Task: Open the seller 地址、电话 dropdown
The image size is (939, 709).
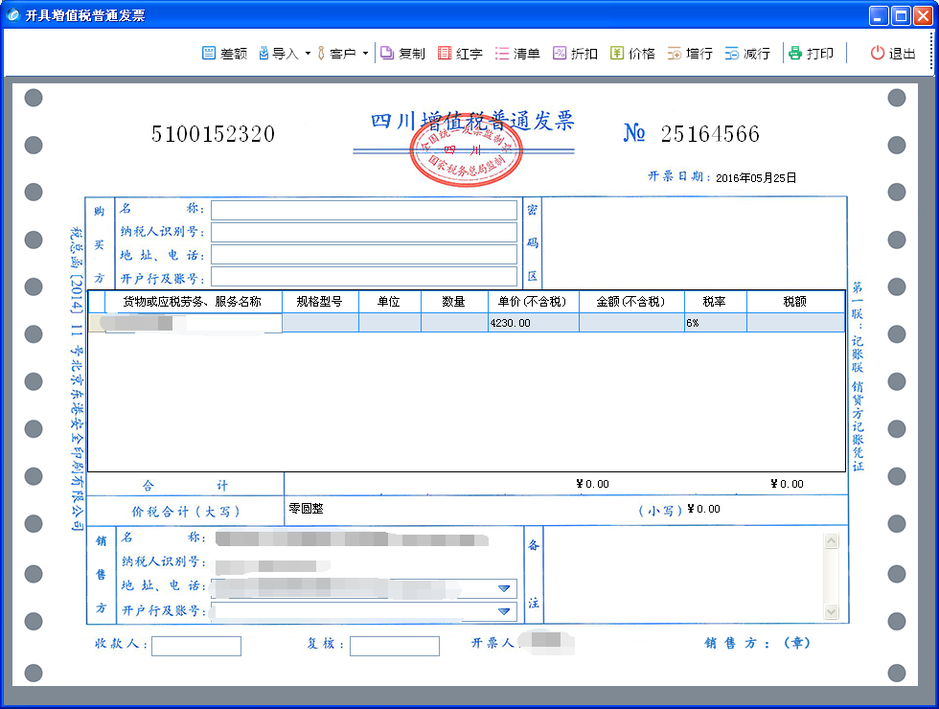Action: point(504,588)
